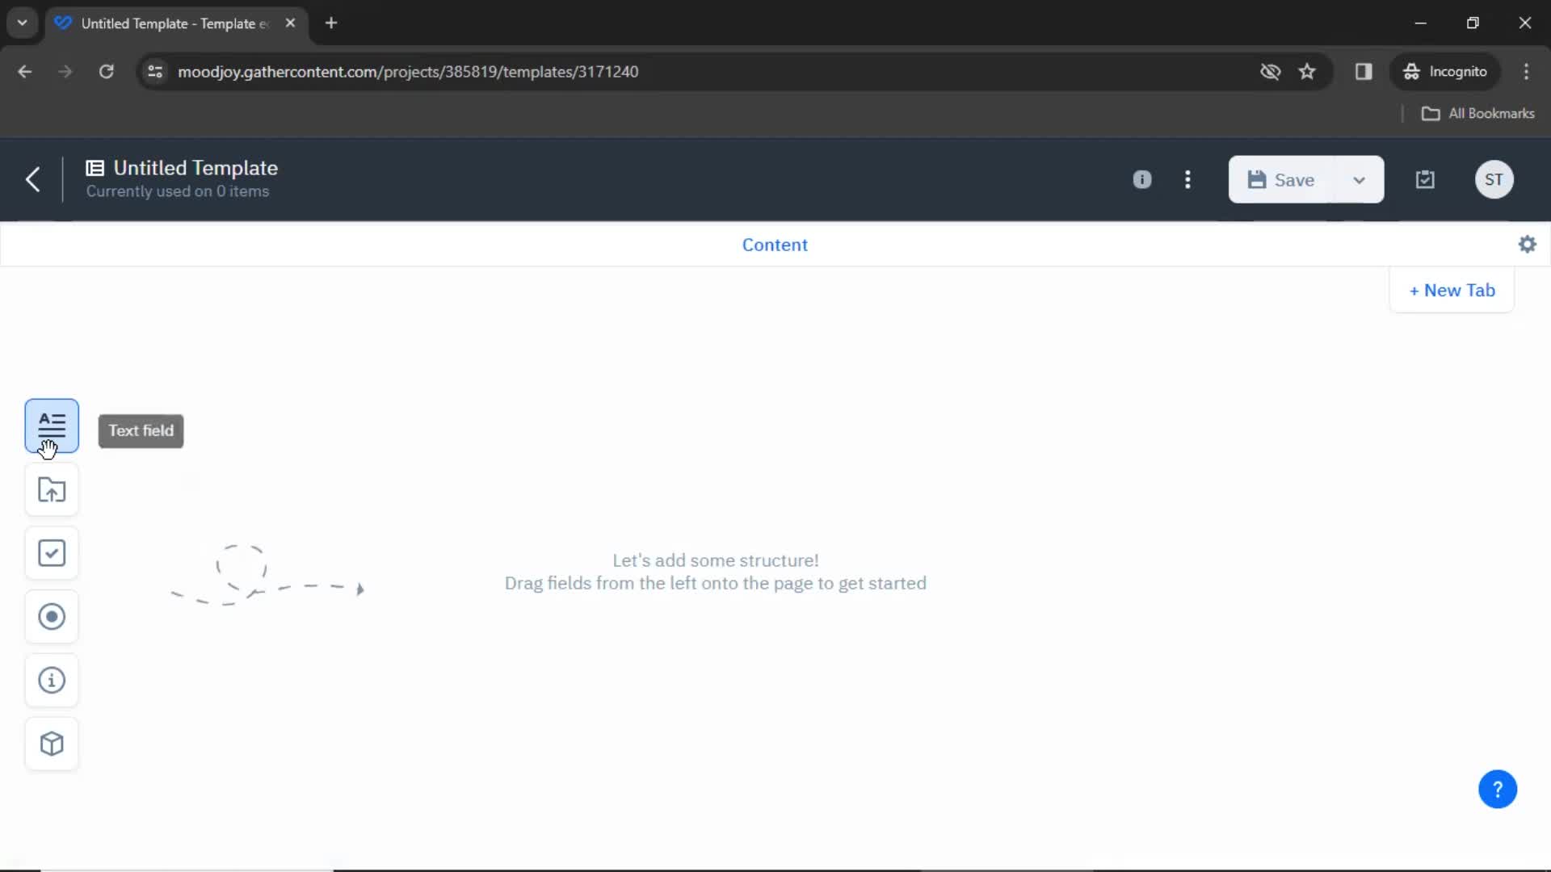Expand the Save dropdown arrow
This screenshot has width=1551, height=872.
(x=1360, y=179)
